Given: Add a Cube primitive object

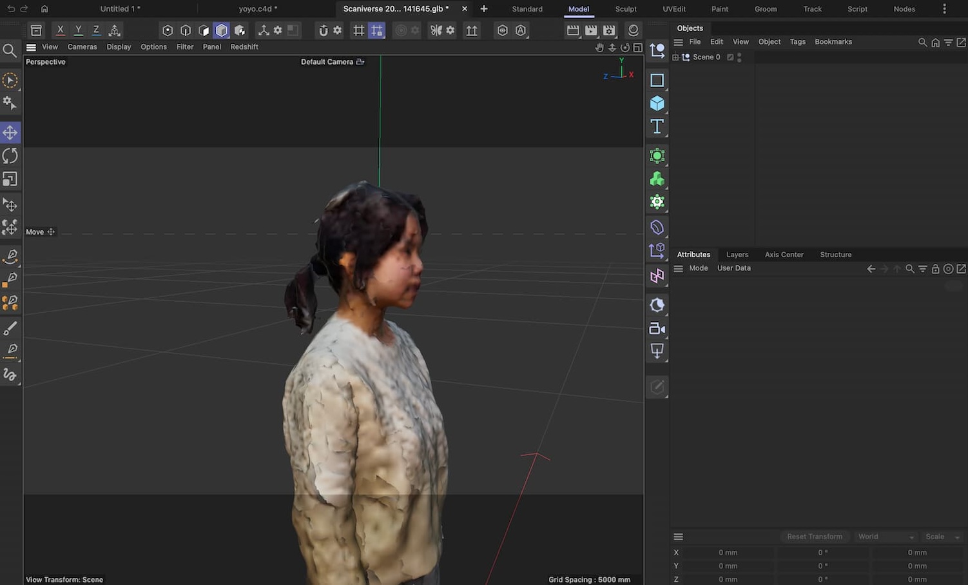Looking at the screenshot, I should click(657, 103).
